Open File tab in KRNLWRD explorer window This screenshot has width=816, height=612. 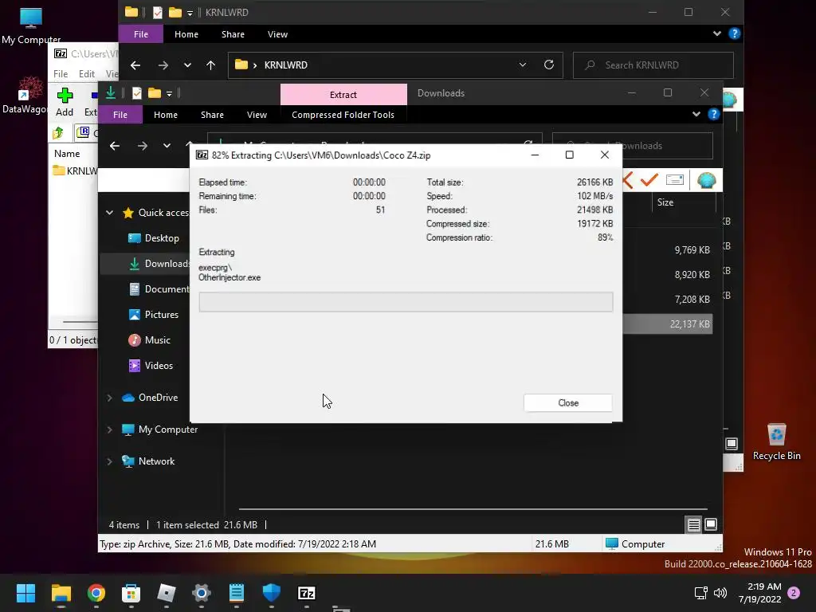pos(140,34)
